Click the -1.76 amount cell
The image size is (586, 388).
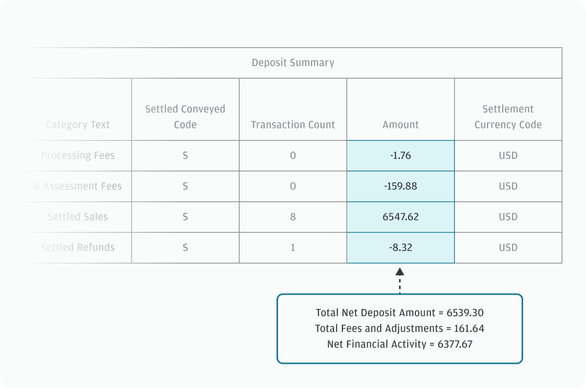pos(401,156)
